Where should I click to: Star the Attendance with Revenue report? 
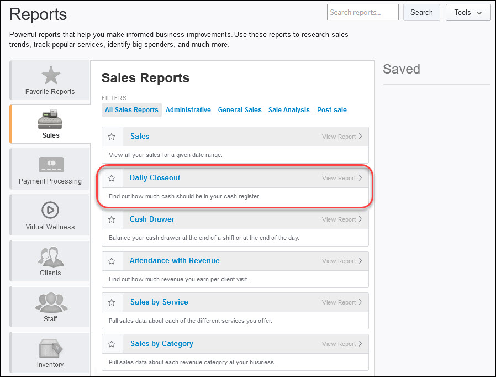point(112,261)
